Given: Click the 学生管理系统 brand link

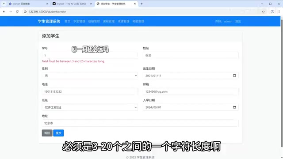Looking at the screenshot, I should click(49, 21).
